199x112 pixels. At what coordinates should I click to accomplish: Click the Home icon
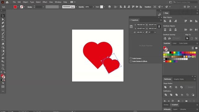click(7, 2)
